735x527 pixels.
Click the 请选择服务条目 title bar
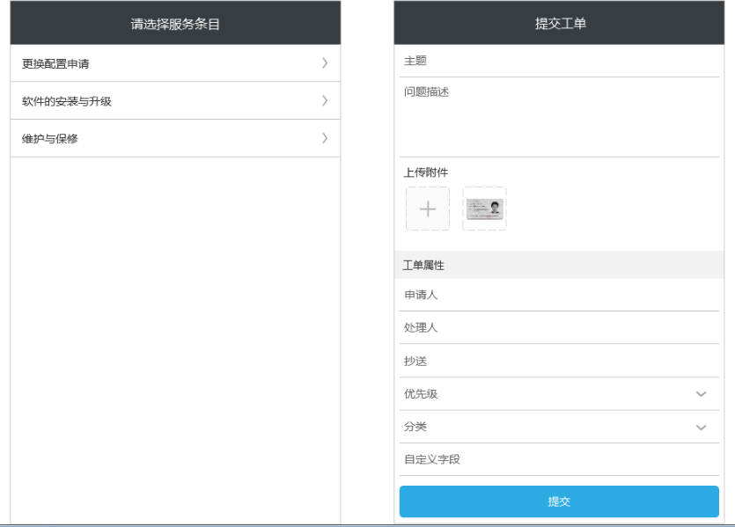pos(175,24)
